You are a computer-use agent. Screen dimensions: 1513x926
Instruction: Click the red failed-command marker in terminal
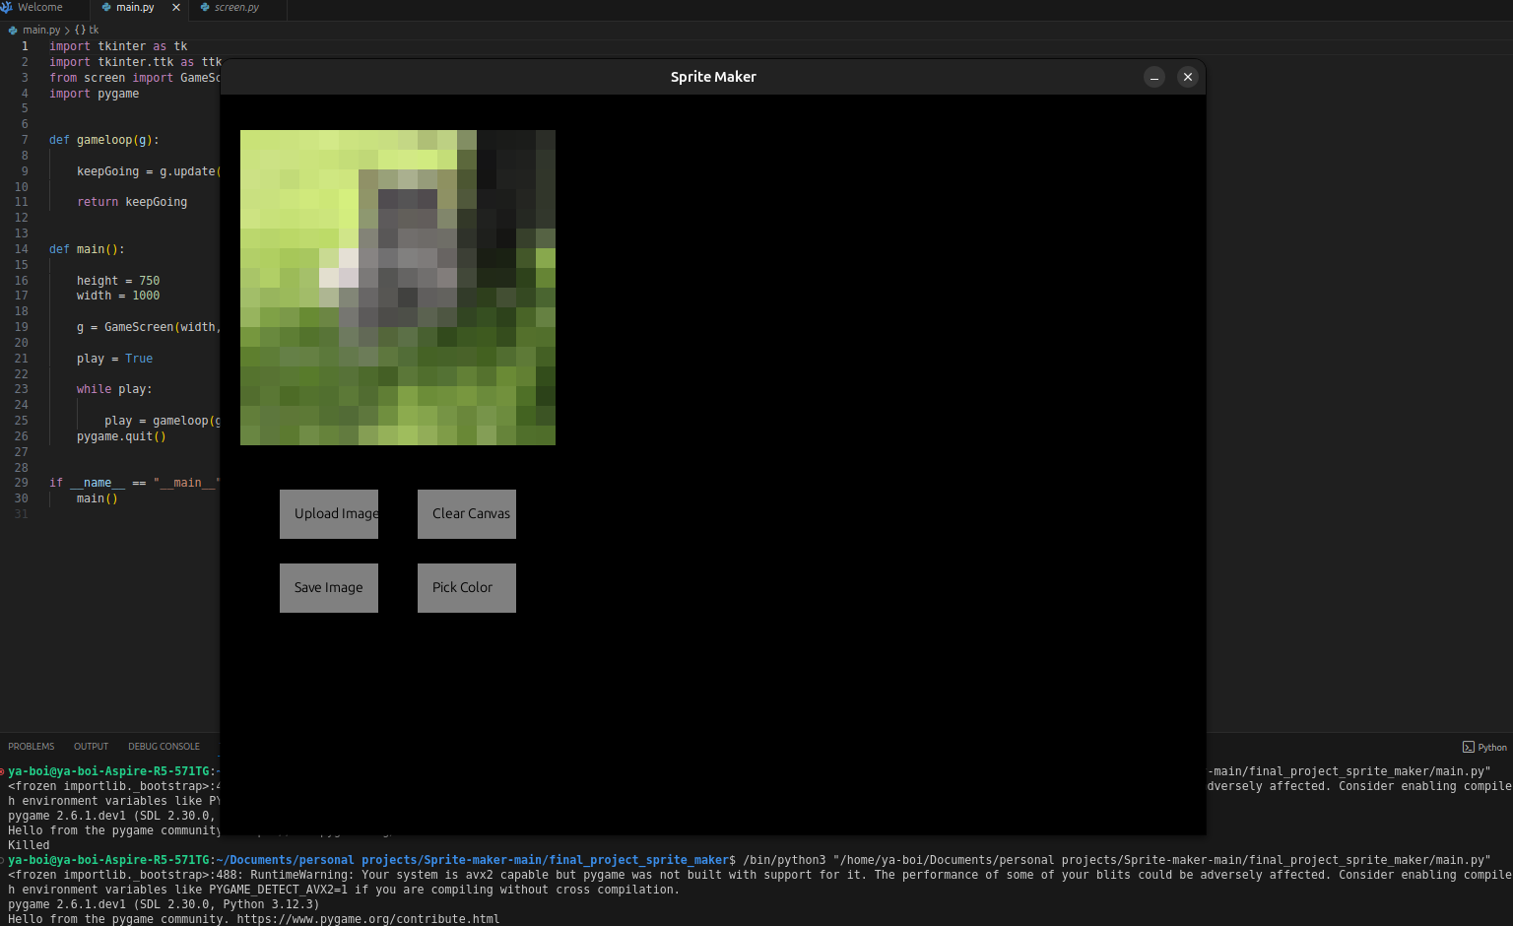click(x=3, y=771)
